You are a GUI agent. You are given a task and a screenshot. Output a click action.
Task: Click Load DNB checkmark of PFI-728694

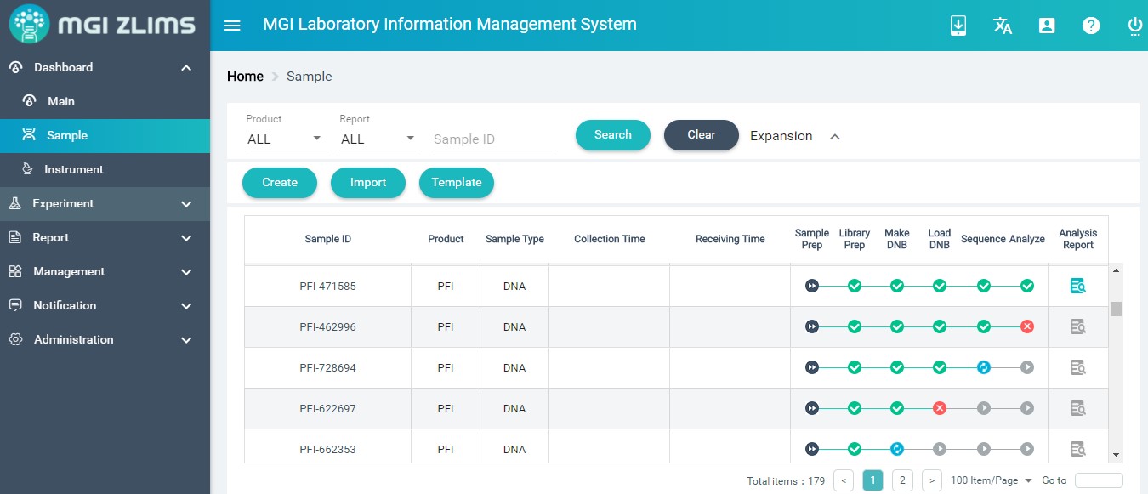(940, 367)
